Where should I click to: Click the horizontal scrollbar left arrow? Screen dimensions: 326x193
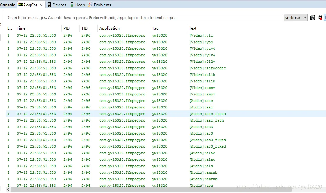8,190
